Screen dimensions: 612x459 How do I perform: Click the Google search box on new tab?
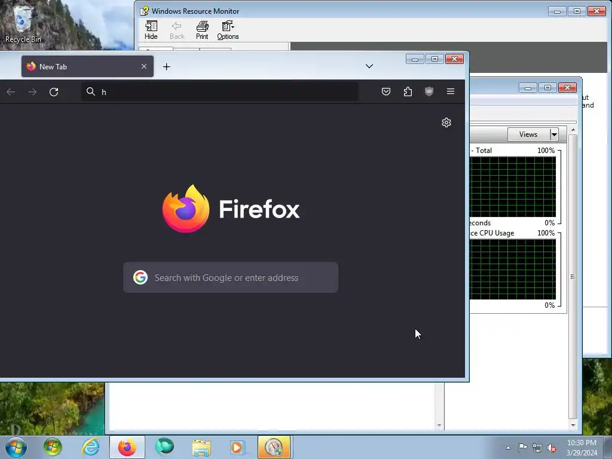231,277
